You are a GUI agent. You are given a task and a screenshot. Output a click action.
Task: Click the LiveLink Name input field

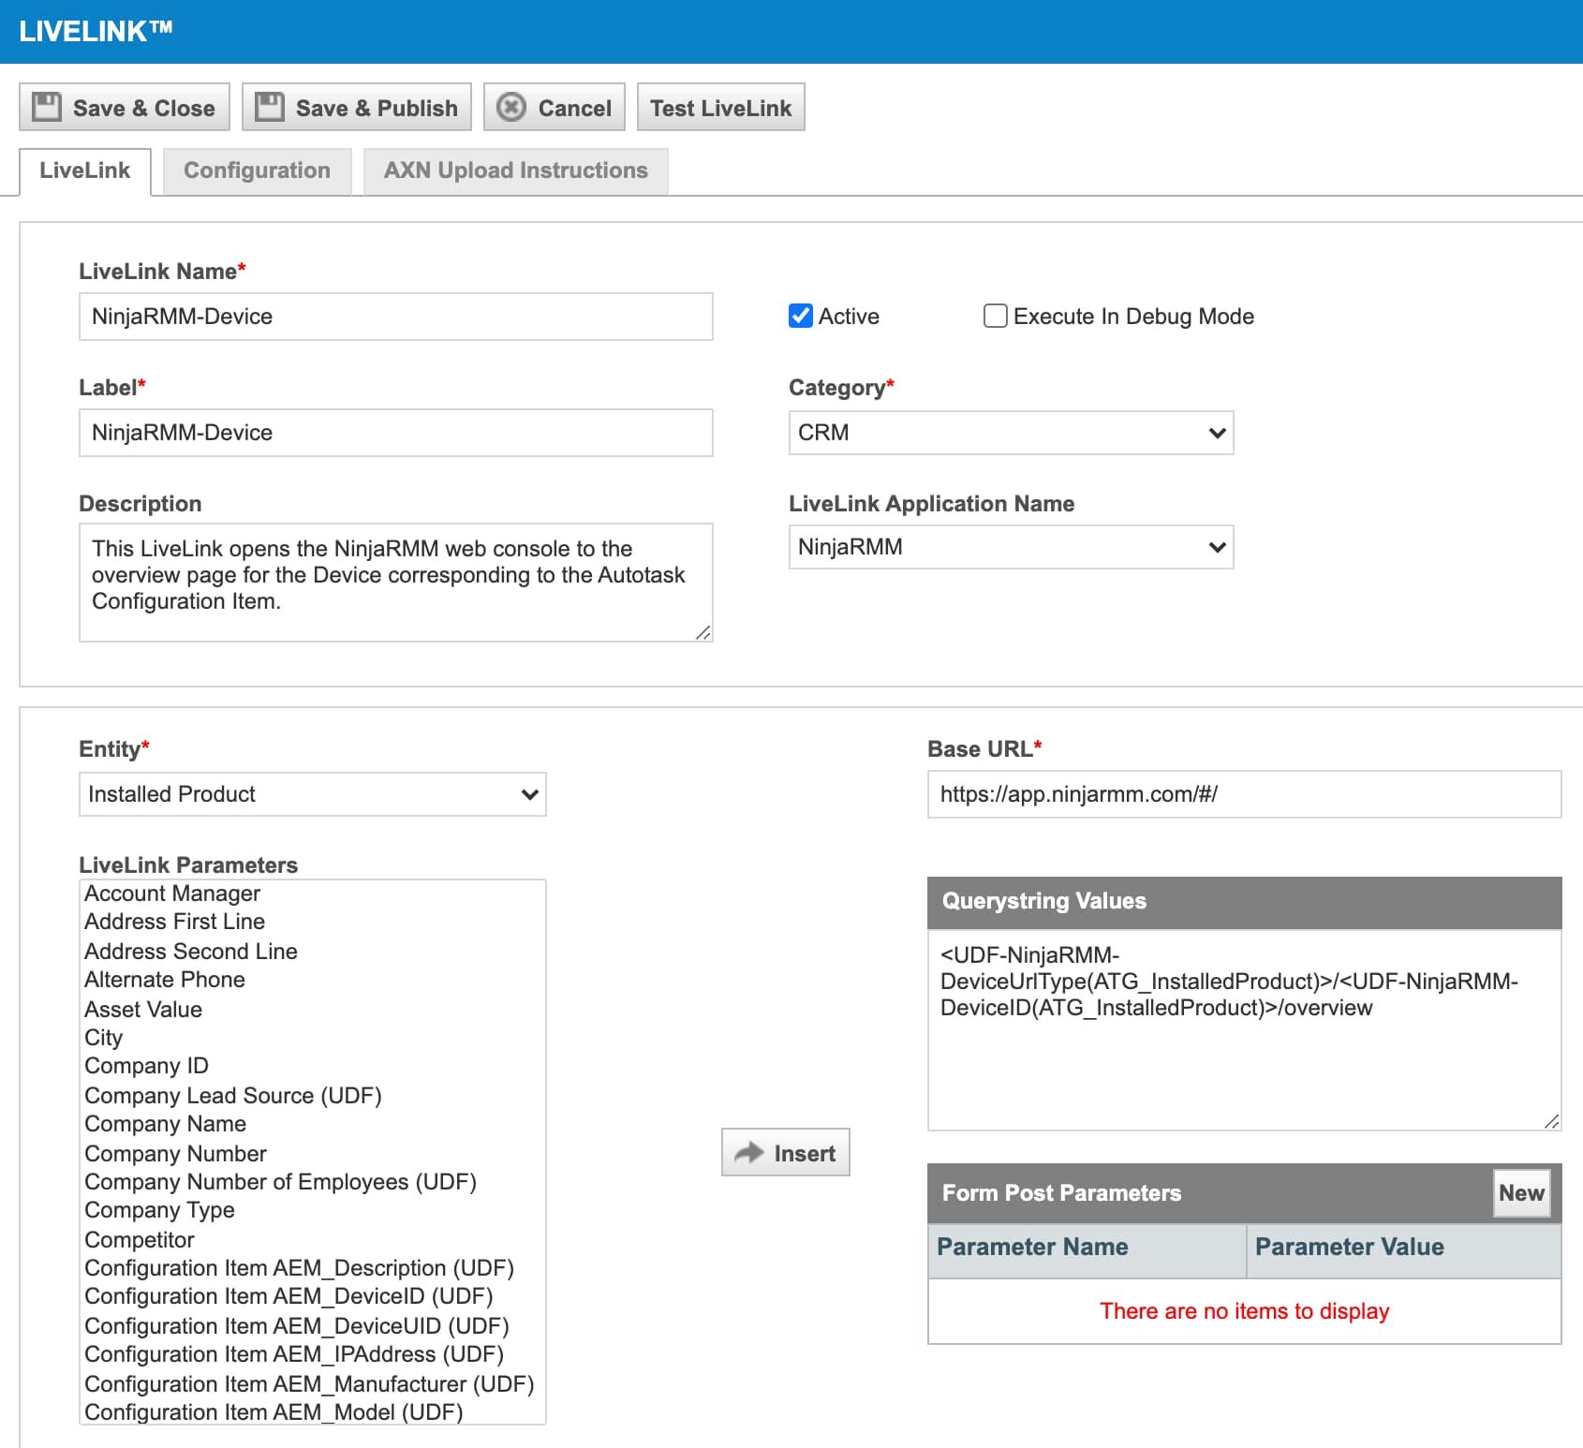pyautogui.click(x=396, y=317)
